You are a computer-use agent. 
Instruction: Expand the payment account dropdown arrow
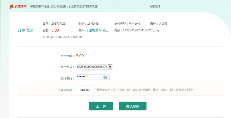point(110,67)
